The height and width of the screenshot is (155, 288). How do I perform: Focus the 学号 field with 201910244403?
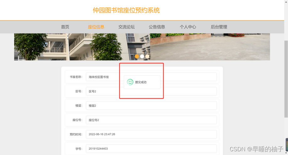point(151,149)
